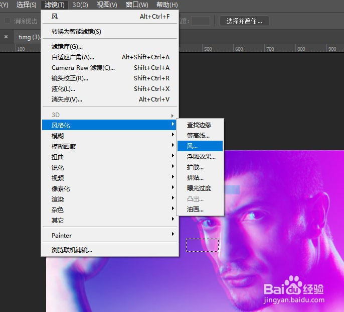The width and height of the screenshot is (344, 312).
Task: Reapply last filter 风 Alt+Ctrl+F
Action: pyautogui.click(x=110, y=17)
